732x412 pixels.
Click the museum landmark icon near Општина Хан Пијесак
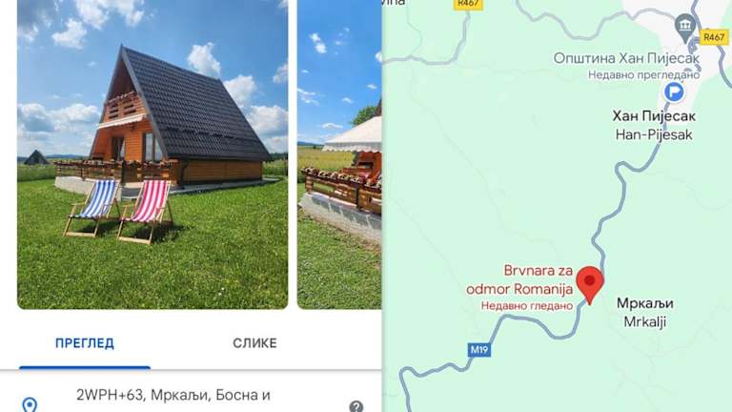click(685, 26)
